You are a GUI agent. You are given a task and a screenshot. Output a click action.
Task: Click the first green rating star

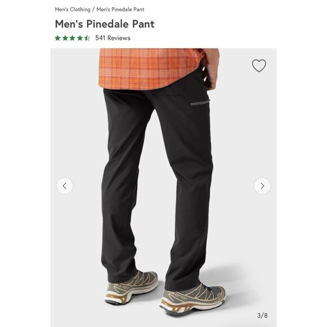point(58,38)
